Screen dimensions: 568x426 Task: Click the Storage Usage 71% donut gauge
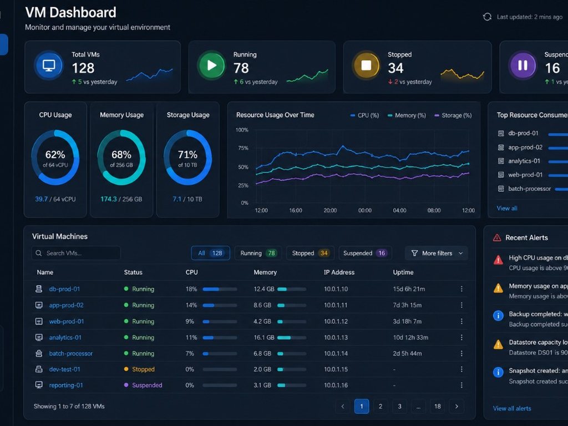coord(187,158)
